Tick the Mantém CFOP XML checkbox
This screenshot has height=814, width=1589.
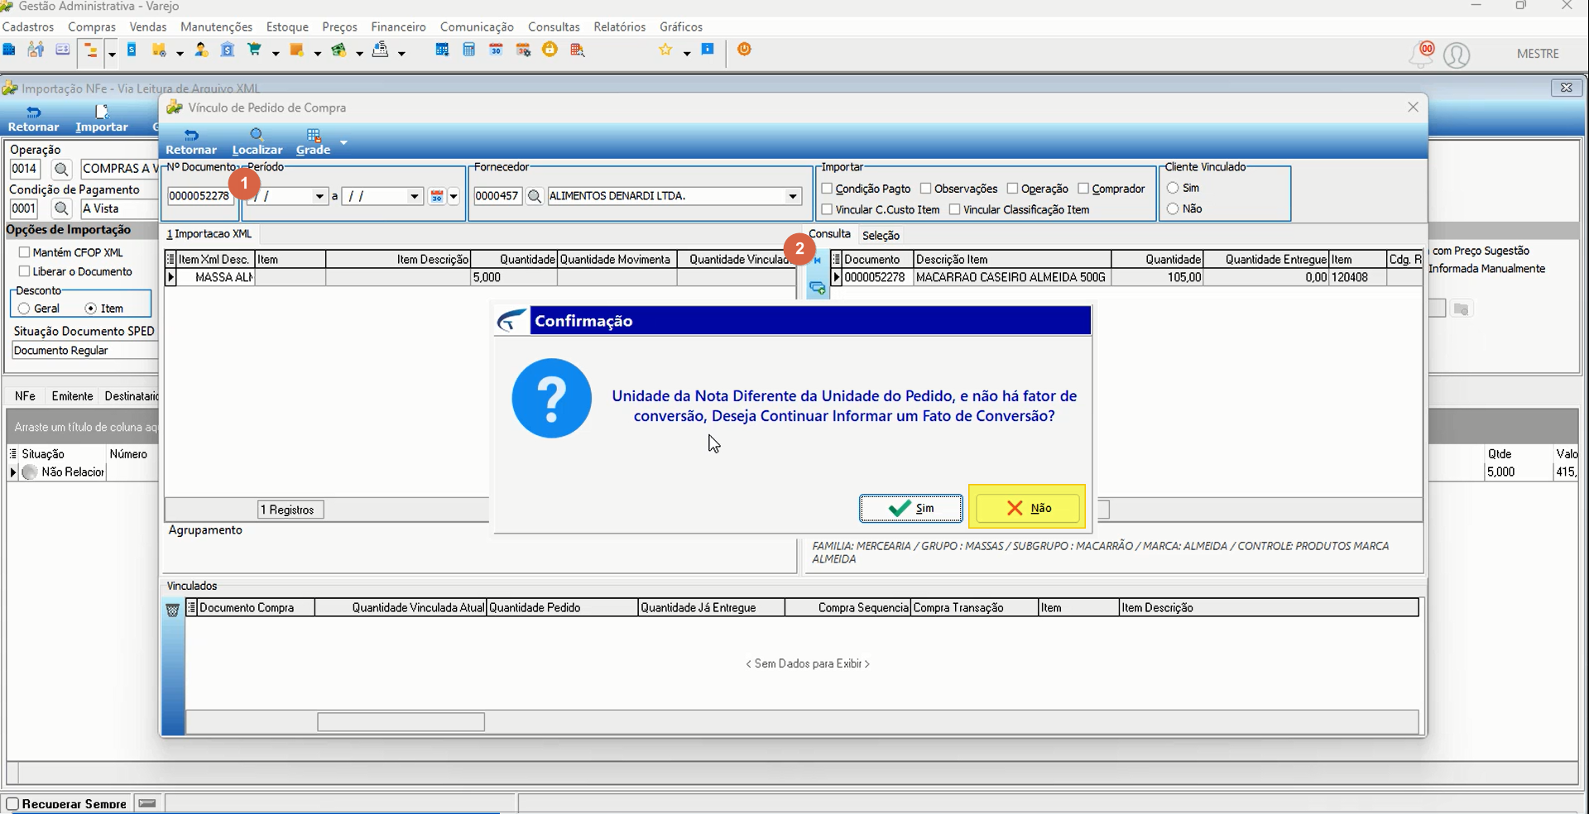point(24,252)
